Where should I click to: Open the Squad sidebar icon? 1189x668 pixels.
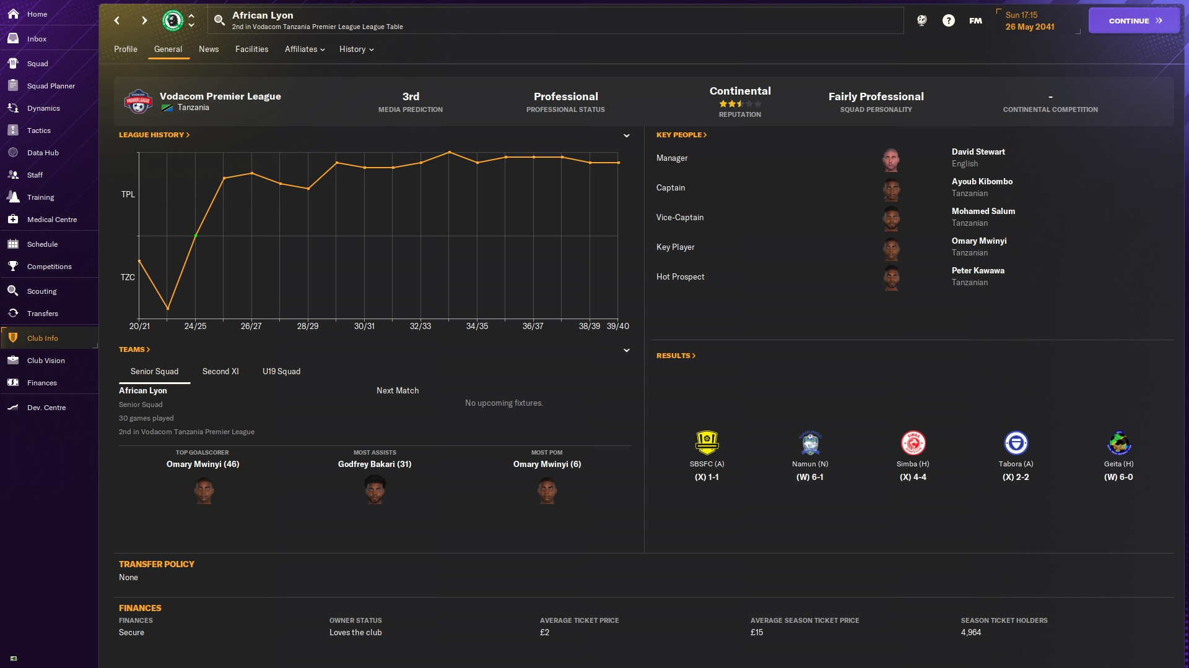[13, 63]
